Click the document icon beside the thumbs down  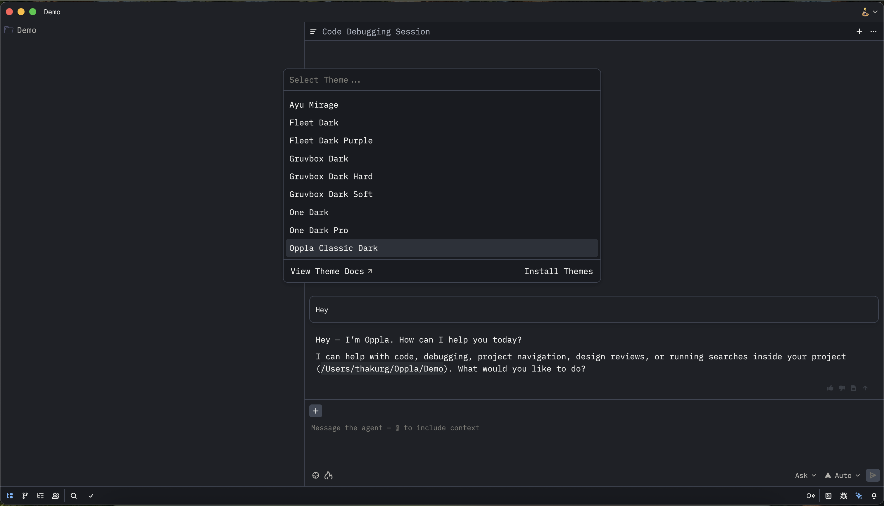pyautogui.click(x=854, y=388)
